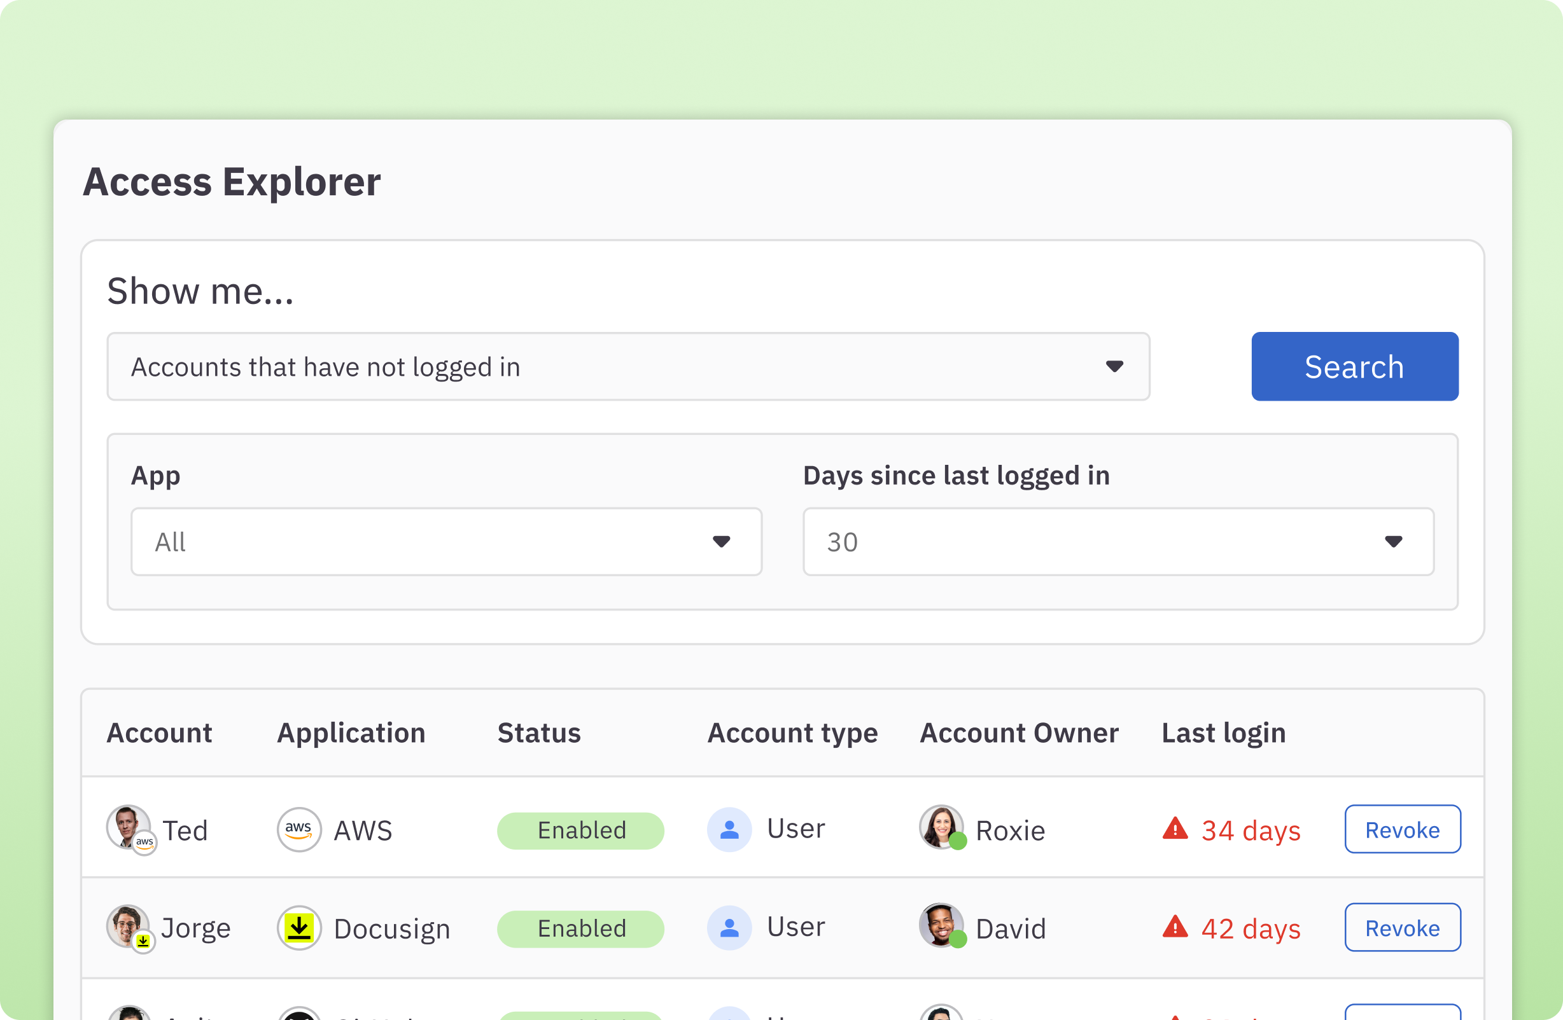Open the Days since last logged in dropdown
This screenshot has height=1020, width=1563.
[1118, 542]
